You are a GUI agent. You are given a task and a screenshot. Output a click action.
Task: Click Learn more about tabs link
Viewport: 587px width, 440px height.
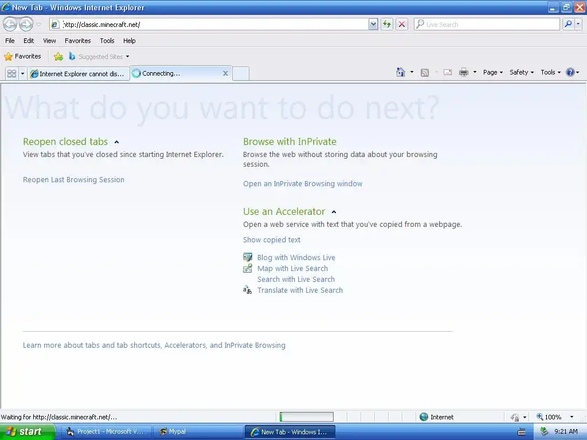[154, 345]
